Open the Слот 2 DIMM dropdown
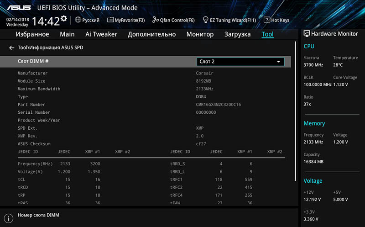Screen dimensions: 365x227 point(240,62)
